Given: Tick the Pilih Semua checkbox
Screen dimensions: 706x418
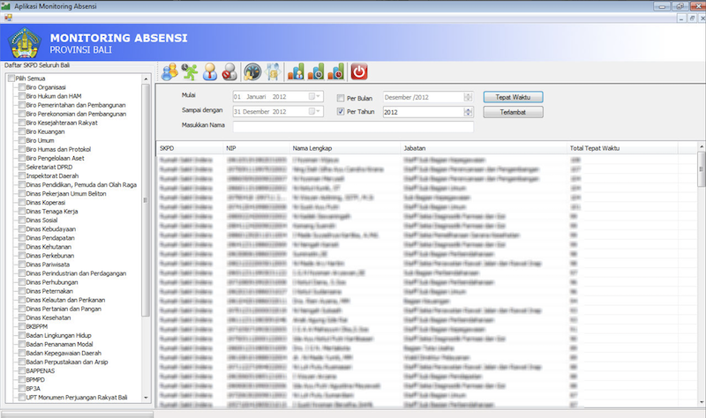Looking at the screenshot, I should coord(11,78).
